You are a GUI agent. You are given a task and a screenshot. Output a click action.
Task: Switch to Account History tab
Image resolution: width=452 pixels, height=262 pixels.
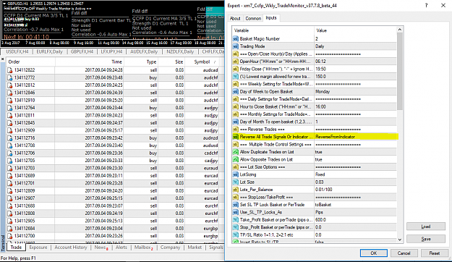point(71,248)
